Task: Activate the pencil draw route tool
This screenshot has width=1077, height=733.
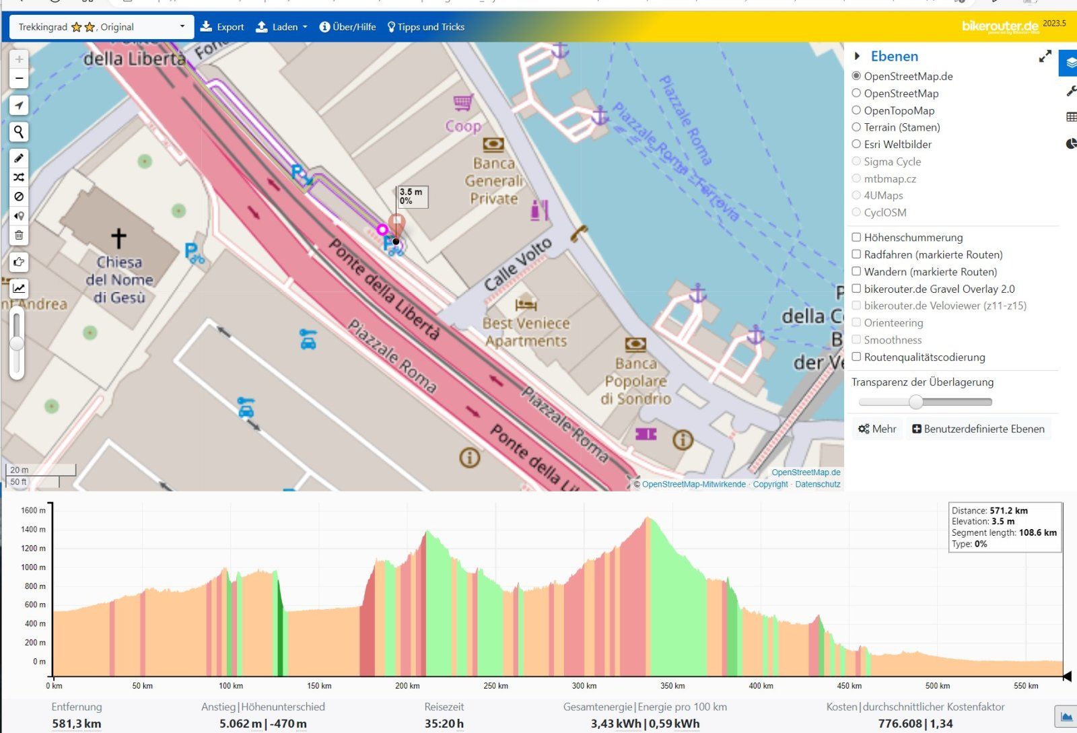Action: (19, 158)
